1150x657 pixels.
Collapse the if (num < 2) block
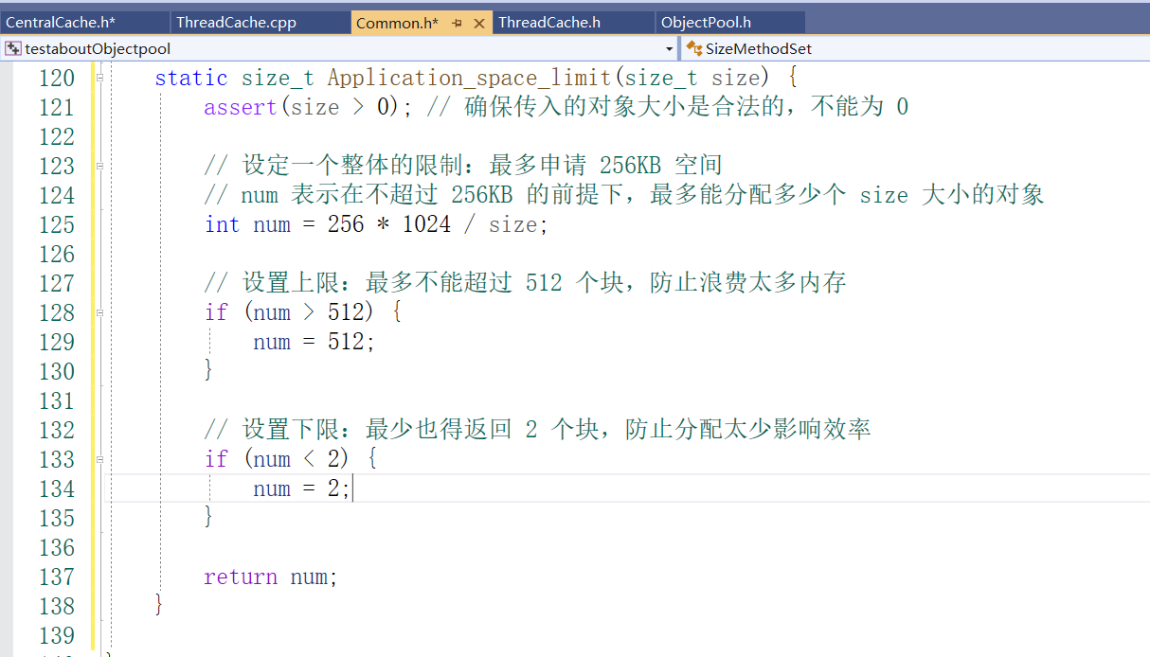(99, 459)
